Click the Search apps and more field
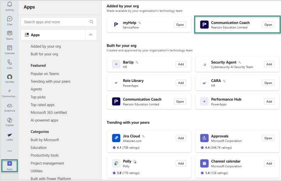Viewport: 281px width, 181px height. 59,22
